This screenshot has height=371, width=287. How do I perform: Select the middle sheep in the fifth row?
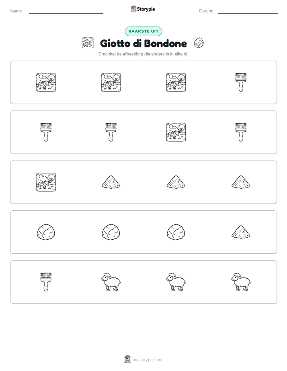pos(176,282)
